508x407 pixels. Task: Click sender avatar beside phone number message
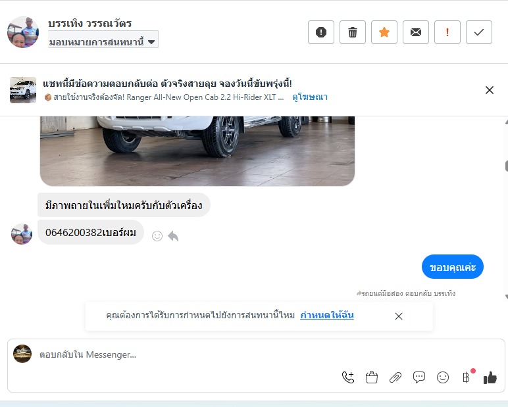pyautogui.click(x=22, y=234)
